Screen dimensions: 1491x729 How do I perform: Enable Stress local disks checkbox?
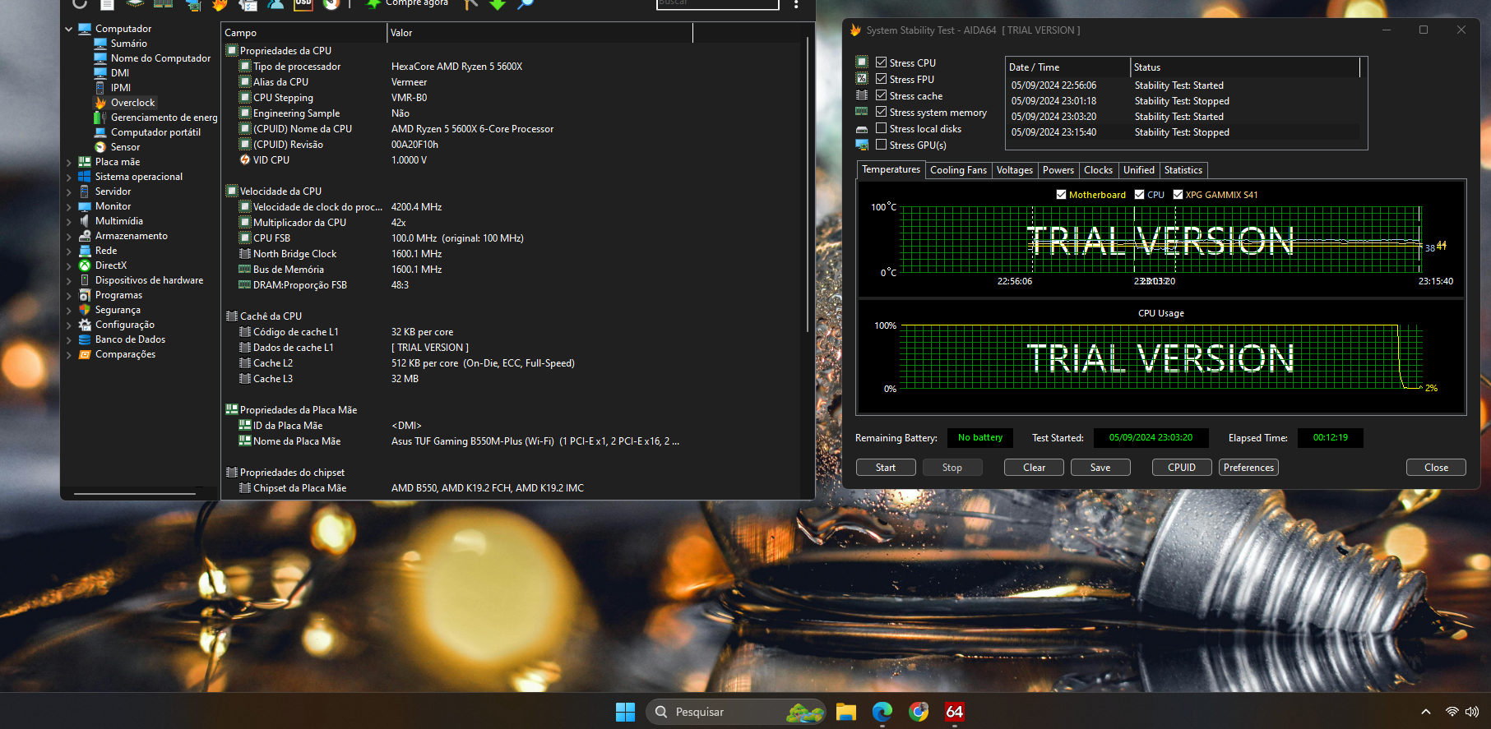[882, 128]
